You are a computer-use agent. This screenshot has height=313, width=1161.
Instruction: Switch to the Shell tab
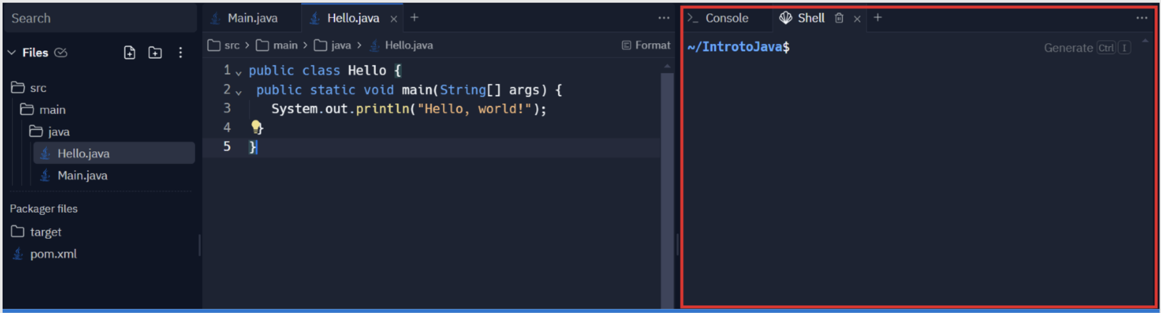(x=803, y=19)
